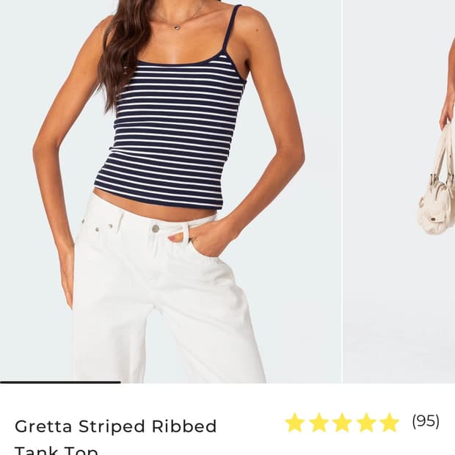Tap the navy tank top shoulder strap
Viewport: 455px width, 455px height.
tap(232, 29)
